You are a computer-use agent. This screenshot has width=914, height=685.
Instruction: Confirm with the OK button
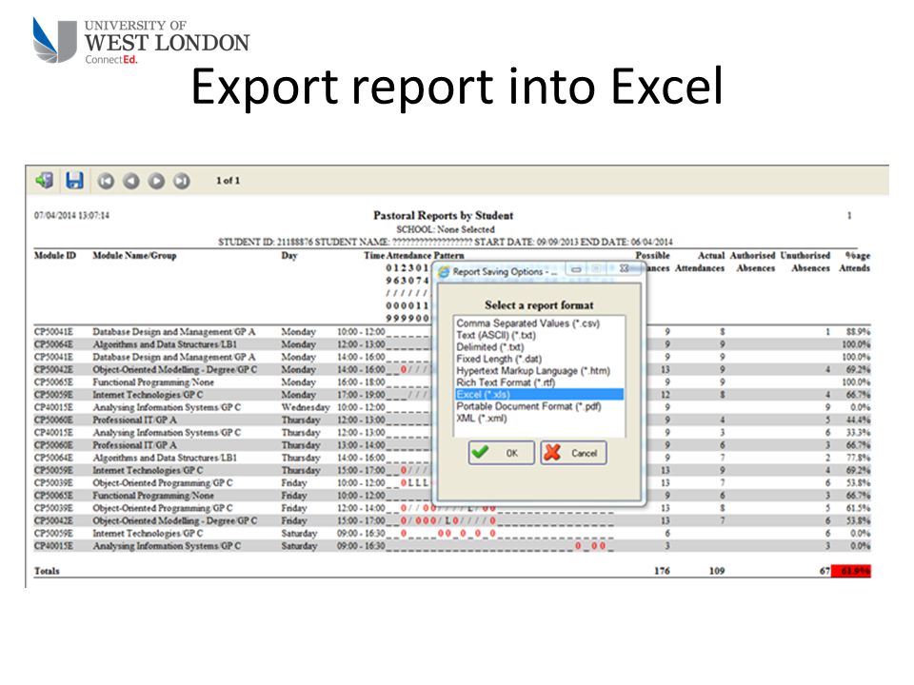coord(502,453)
